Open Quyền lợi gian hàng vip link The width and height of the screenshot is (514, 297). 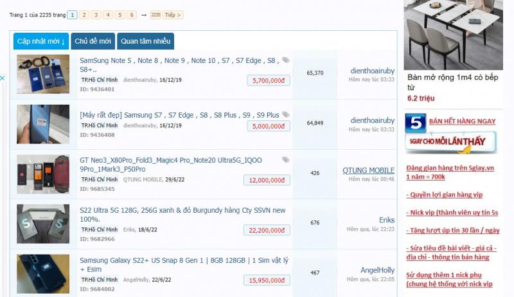pos(444,195)
